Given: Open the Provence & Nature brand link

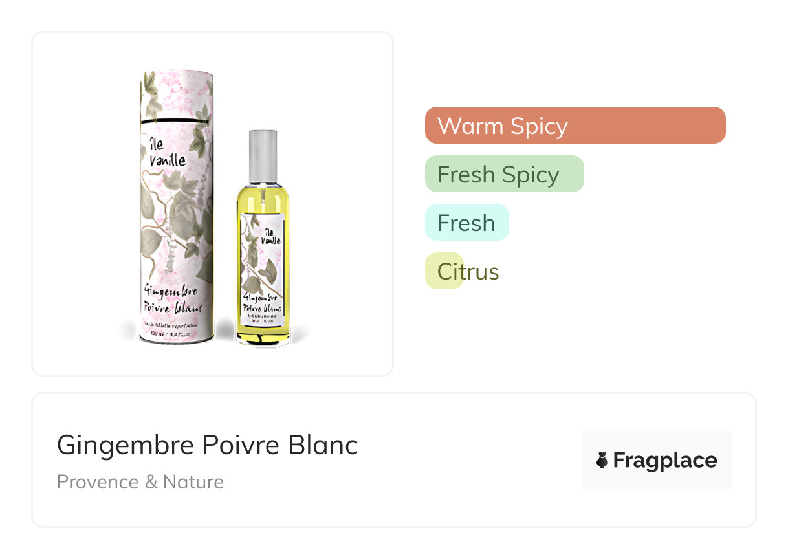Looking at the screenshot, I should tap(140, 482).
